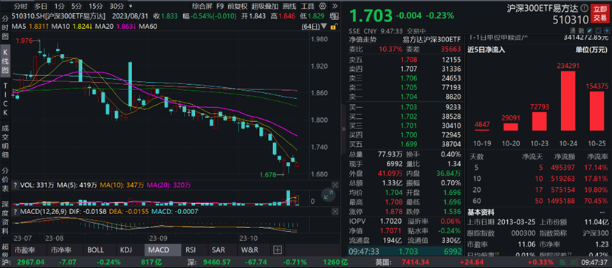This screenshot has width=612, height=268.
Task: Click the blue pencil edit icon
Action: tap(590, 30)
